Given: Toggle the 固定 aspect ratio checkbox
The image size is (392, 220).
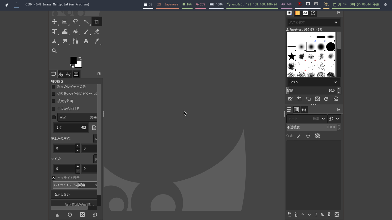Looking at the screenshot, I should 54,117.
